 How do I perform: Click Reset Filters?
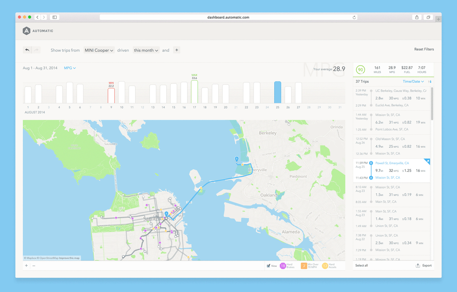point(424,49)
